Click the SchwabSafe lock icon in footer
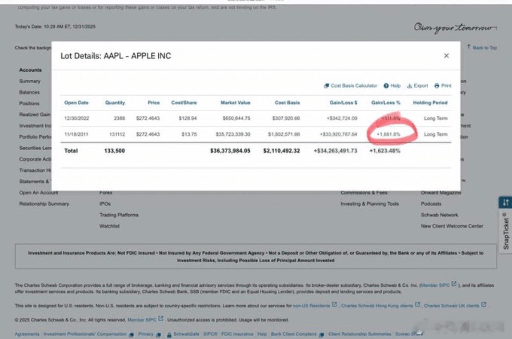 (x=169, y=334)
